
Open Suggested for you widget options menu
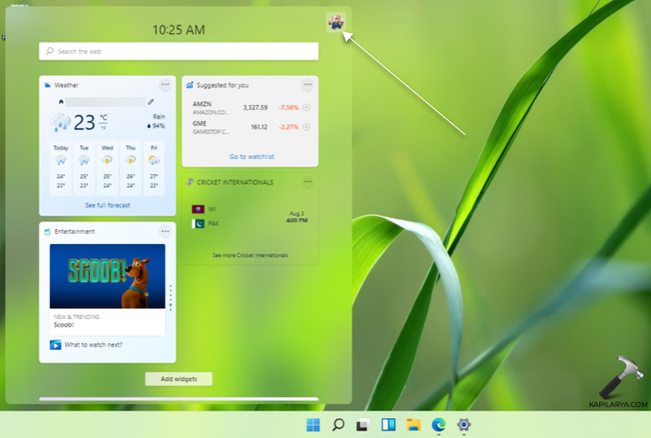(x=307, y=85)
